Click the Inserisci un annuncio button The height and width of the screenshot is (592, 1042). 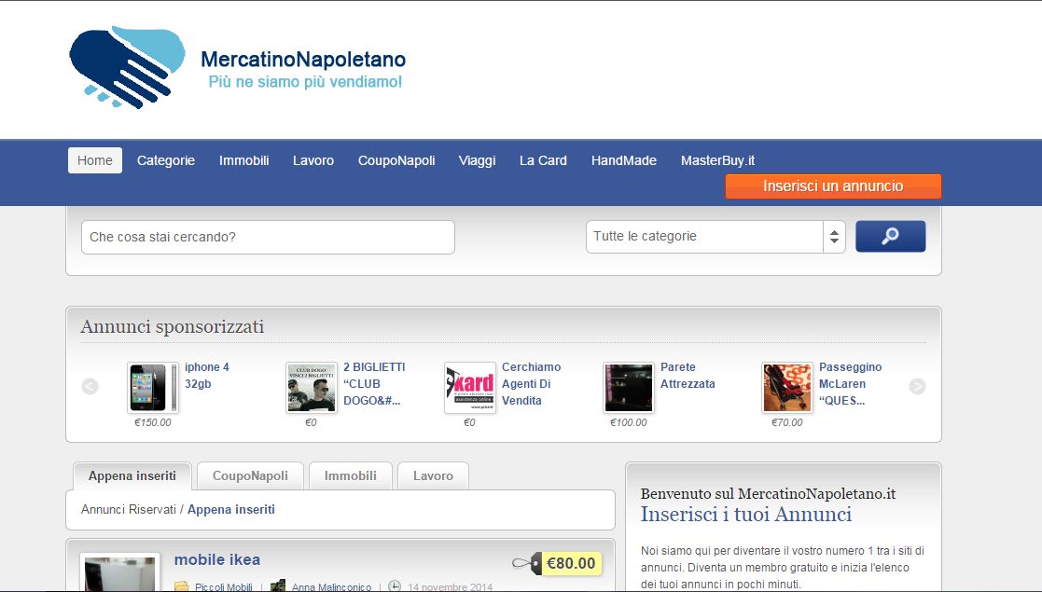point(833,186)
